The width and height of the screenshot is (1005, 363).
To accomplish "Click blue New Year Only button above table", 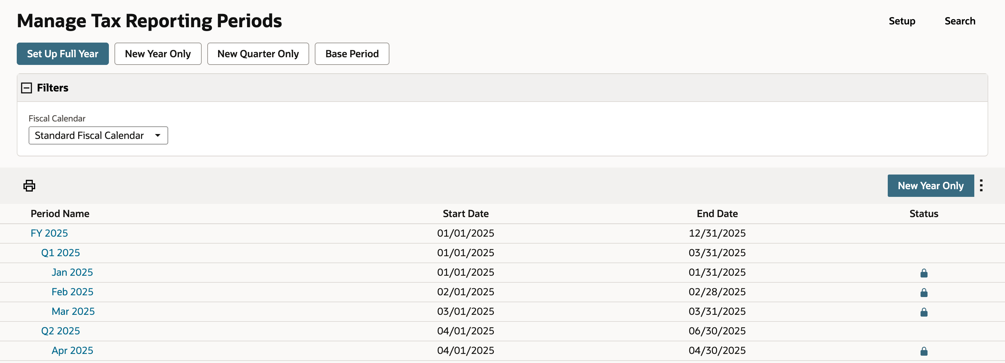I will [x=930, y=185].
